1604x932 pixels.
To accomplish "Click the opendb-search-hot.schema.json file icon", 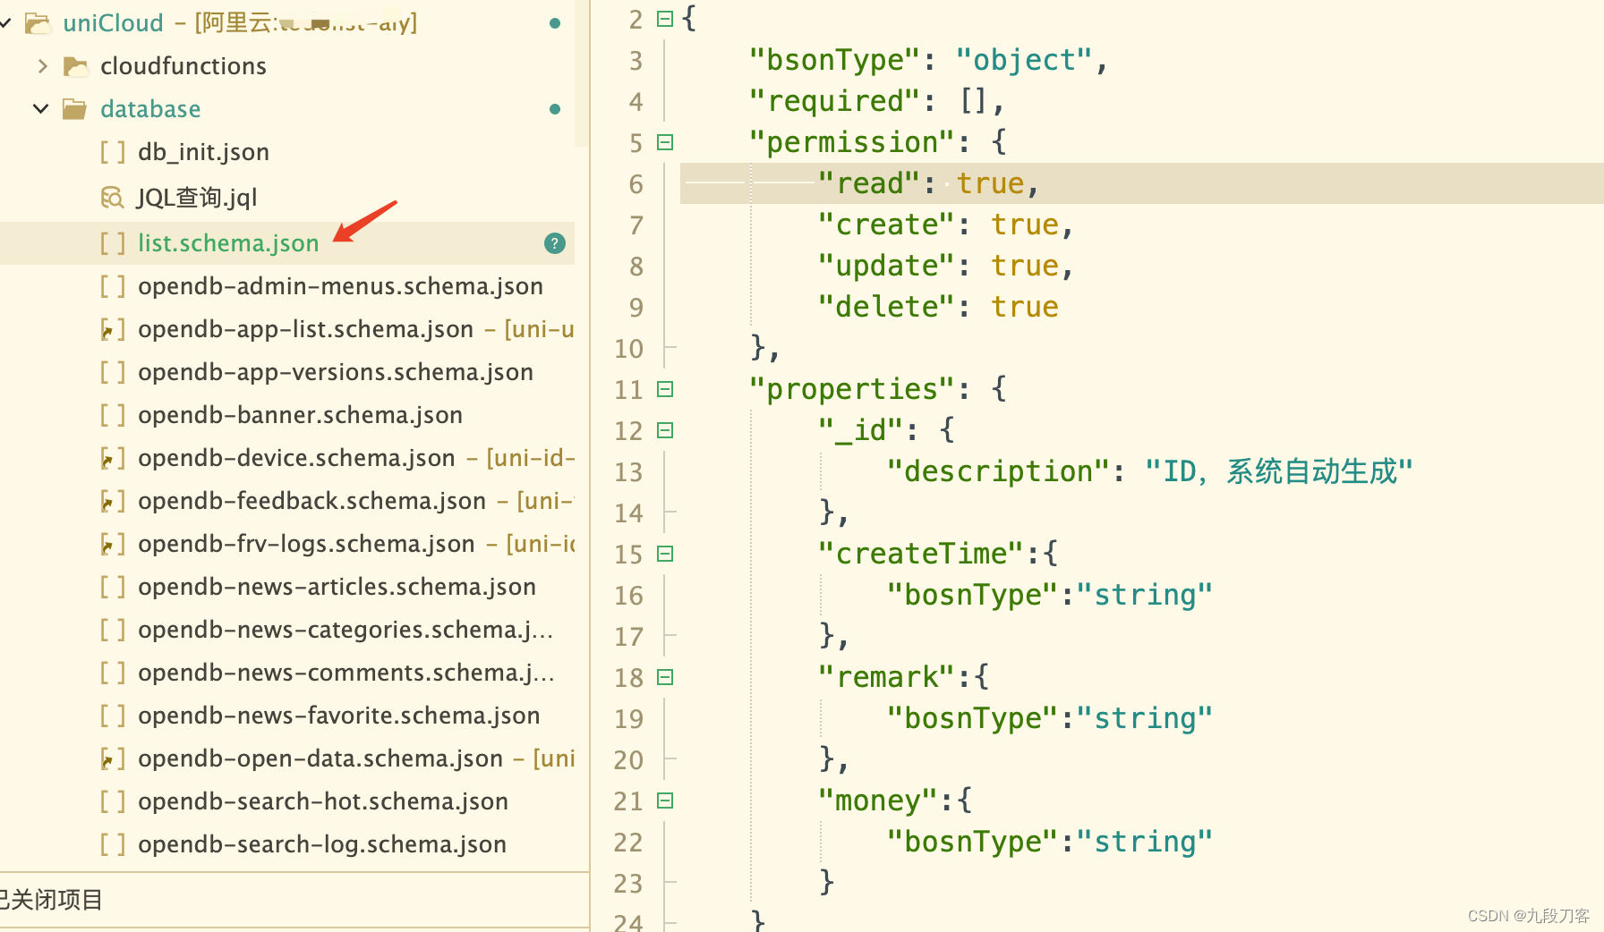I will click(113, 801).
